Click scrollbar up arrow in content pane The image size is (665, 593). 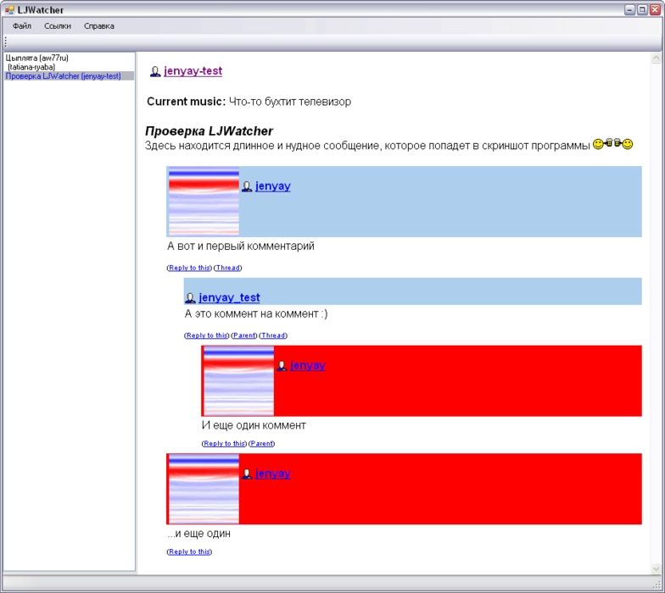657,58
